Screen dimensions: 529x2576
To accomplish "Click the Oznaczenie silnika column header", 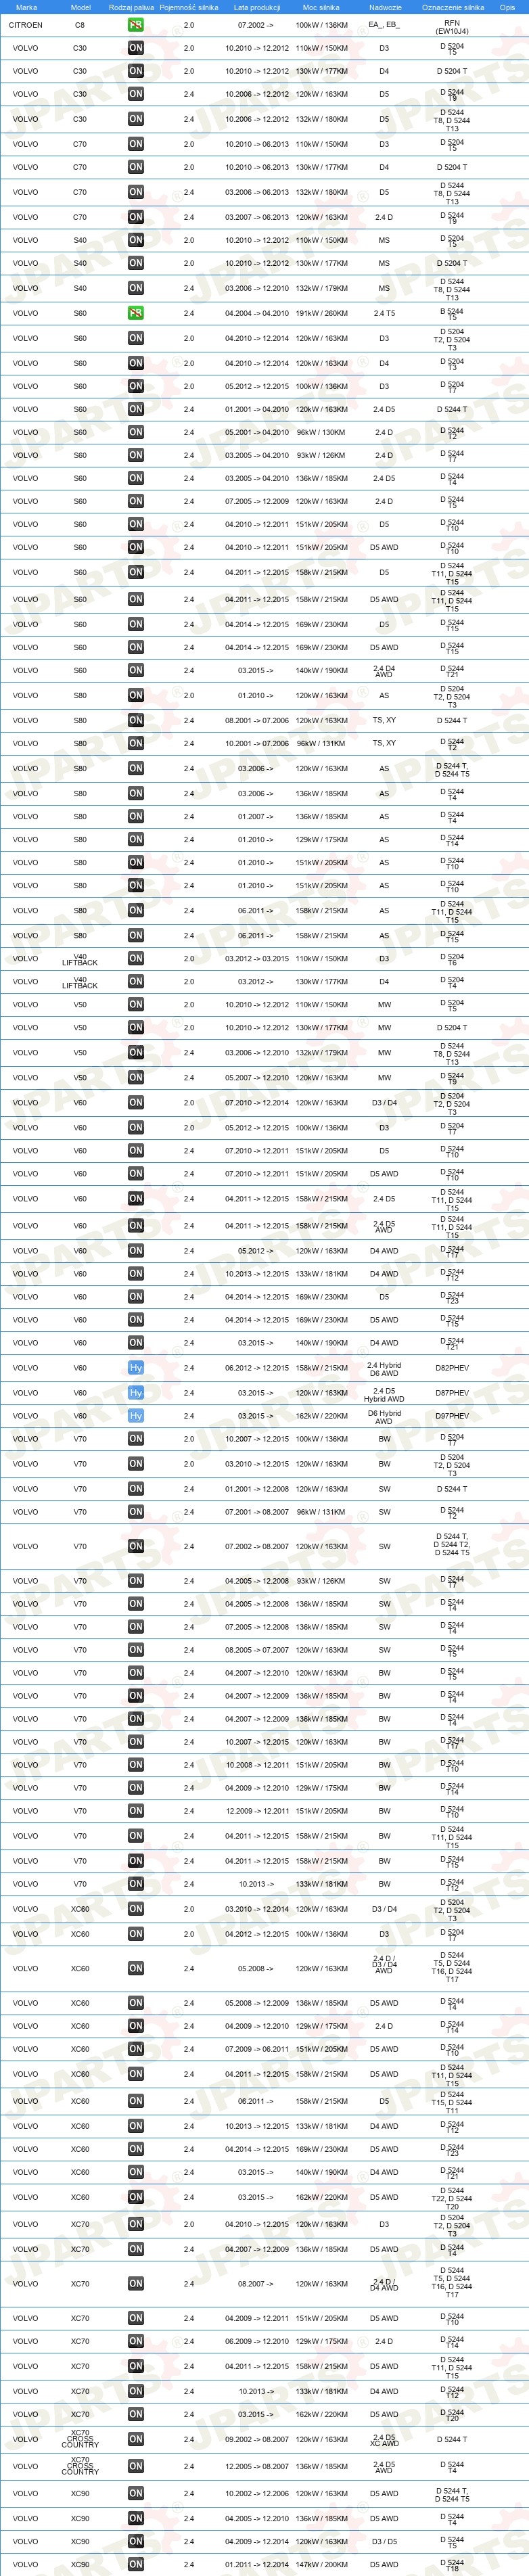I will pyautogui.click(x=452, y=7).
